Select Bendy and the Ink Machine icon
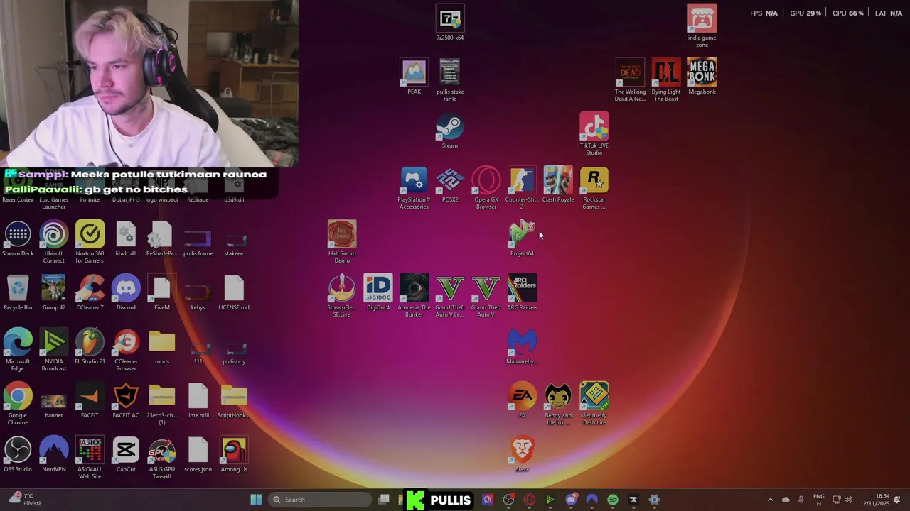The image size is (910, 511). pyautogui.click(x=558, y=404)
